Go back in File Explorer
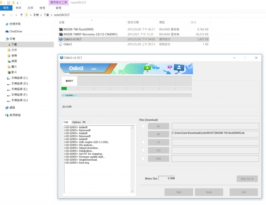The height and width of the screenshot is (205, 266). coord(4,15)
